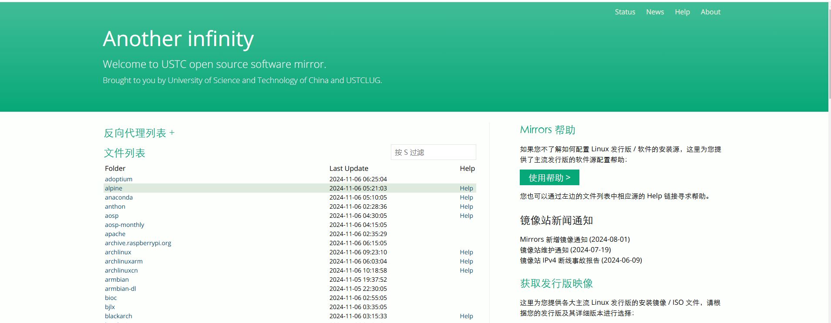The image size is (831, 323).
Task: Open Help for the anthon row
Action: 466,206
